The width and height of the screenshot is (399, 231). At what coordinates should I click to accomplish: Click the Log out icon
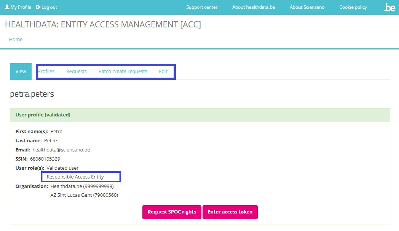pyautogui.click(x=38, y=7)
